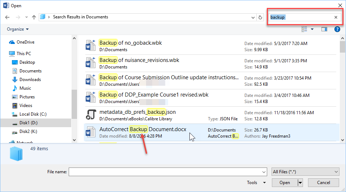This screenshot has height=192, width=346.
Task: Clear the backup search text
Action: (x=336, y=17)
